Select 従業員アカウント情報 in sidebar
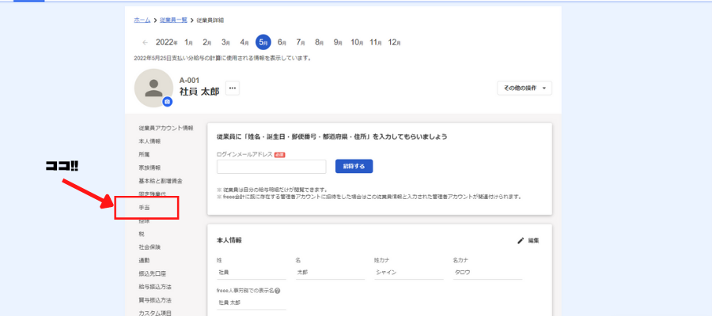Image resolution: width=712 pixels, height=316 pixels. 165,128
